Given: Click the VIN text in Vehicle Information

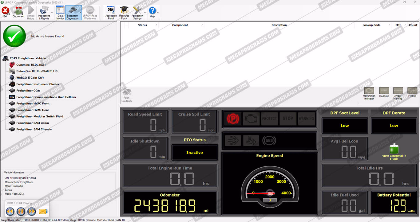Looking at the screenshot, I should click(20, 178).
